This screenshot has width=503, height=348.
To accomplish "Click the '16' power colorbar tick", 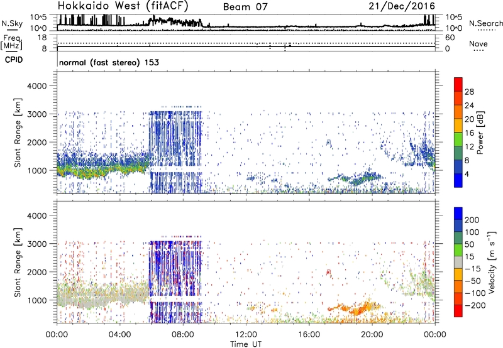I will tap(469, 133).
